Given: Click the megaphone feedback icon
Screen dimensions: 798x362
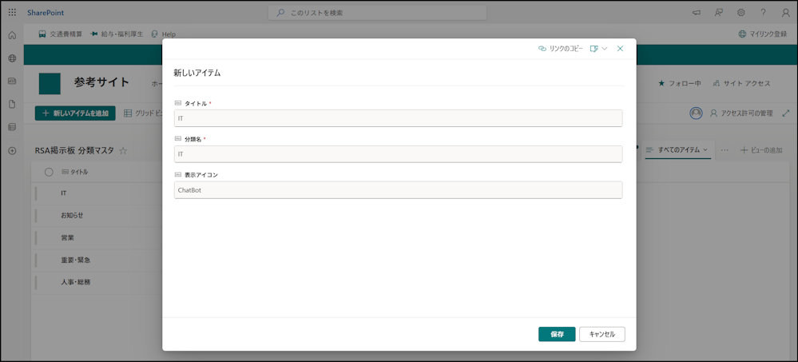Looking at the screenshot, I should 697,12.
